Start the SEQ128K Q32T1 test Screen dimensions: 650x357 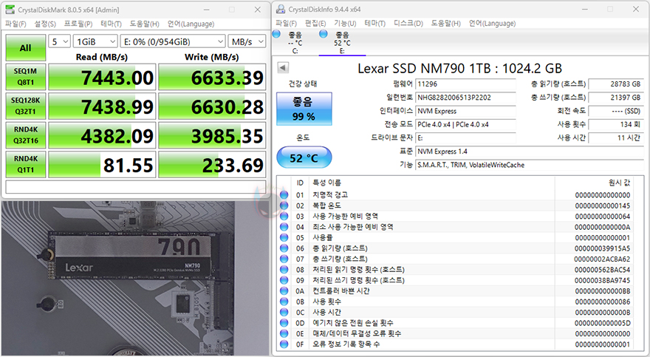pos(26,106)
